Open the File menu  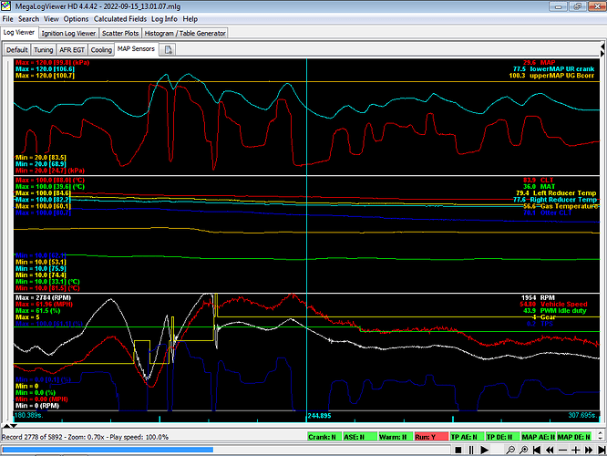point(7,19)
